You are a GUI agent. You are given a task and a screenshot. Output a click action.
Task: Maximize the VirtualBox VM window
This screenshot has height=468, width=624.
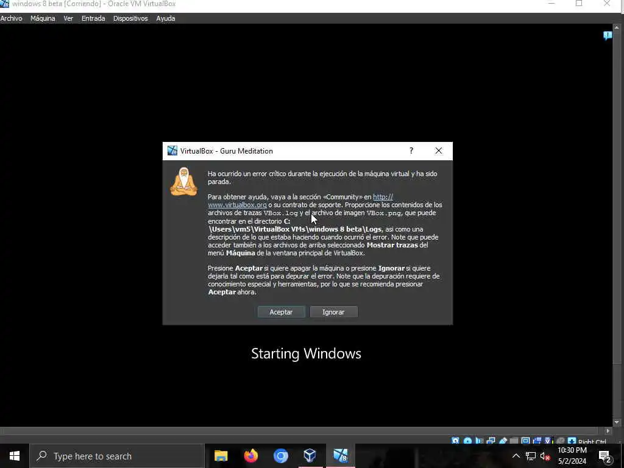pyautogui.click(x=579, y=3)
